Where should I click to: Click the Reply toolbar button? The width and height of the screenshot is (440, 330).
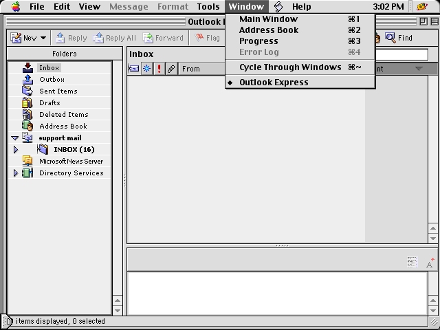pyautogui.click(x=71, y=38)
